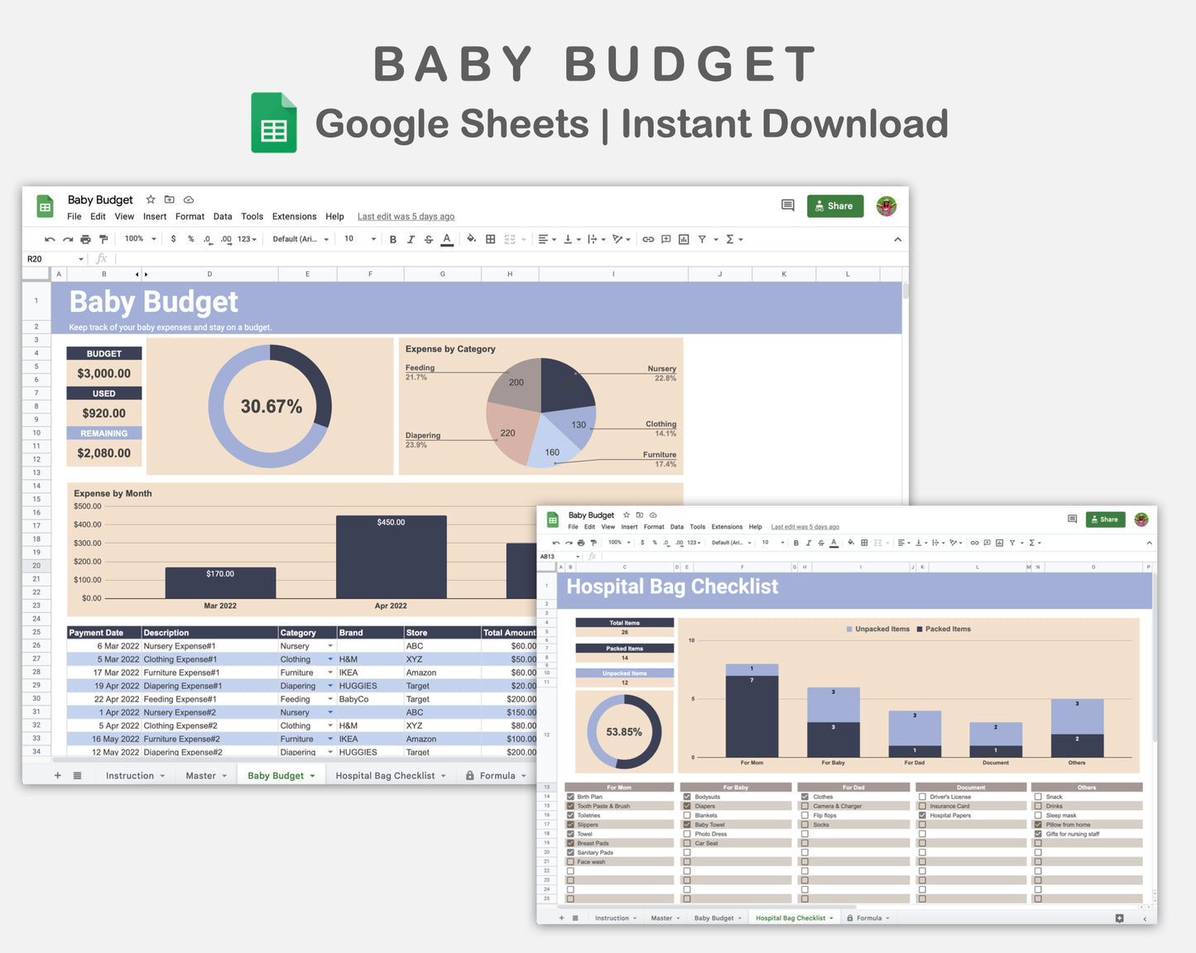The height and width of the screenshot is (953, 1196).
Task: Apply strikethrough formatting
Action: 429,239
